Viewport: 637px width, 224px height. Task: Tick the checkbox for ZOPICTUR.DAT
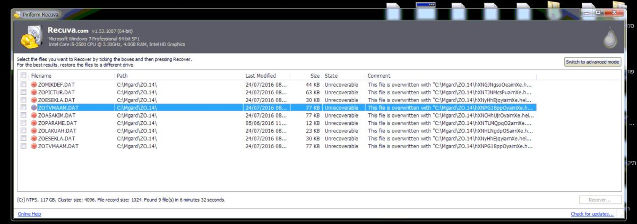[x=23, y=92]
